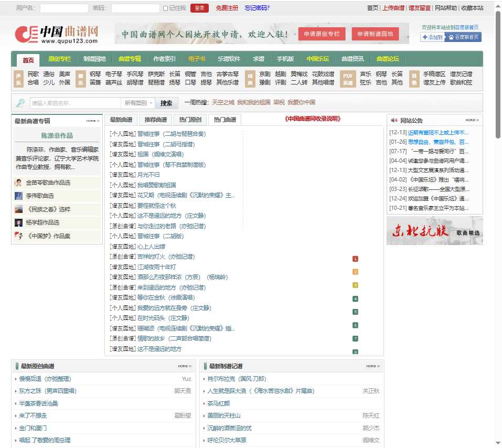The height and width of the screenshot is (448, 502).
Task: Click the 用户名 input field
Action: tap(64, 8)
